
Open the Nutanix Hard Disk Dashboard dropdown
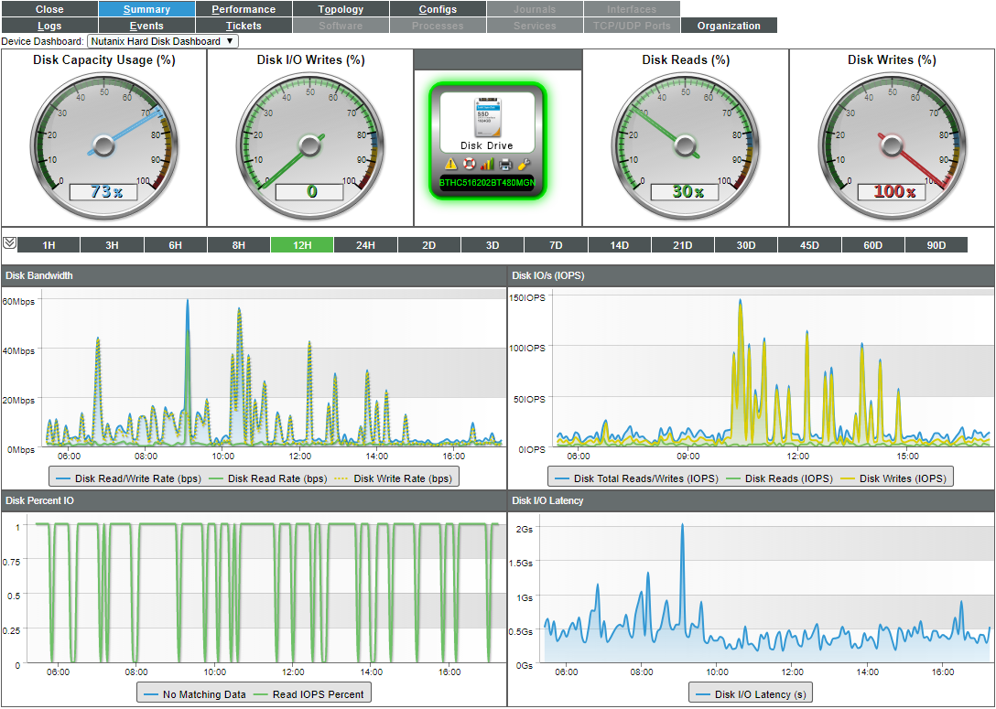click(163, 41)
